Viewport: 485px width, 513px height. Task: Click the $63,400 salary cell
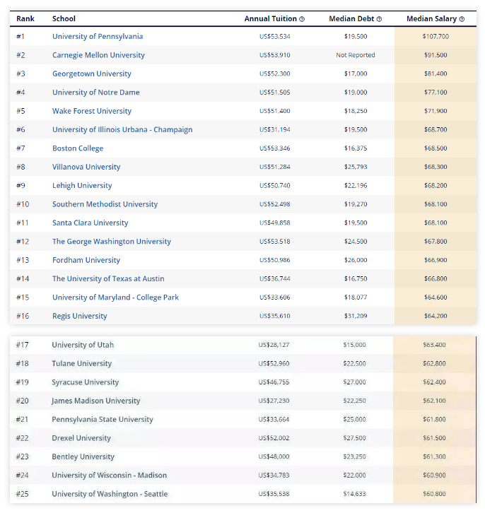click(x=434, y=345)
